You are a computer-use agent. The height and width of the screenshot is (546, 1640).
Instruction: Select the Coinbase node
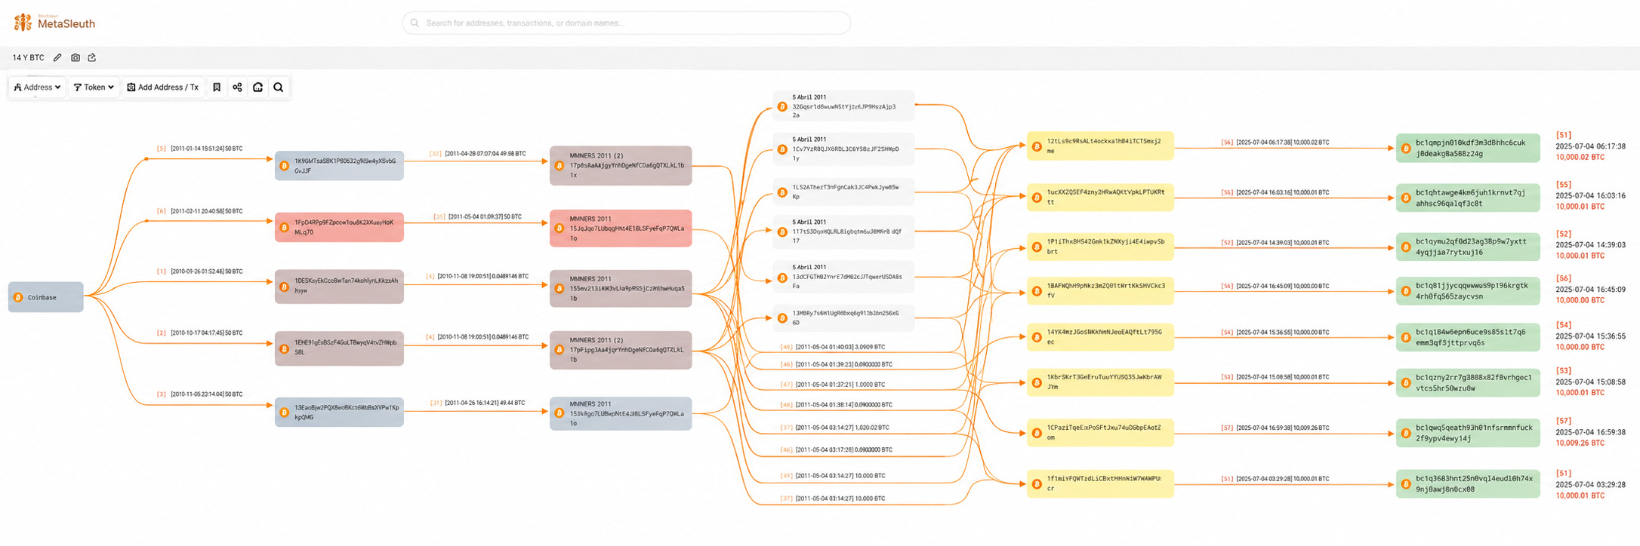pos(46,297)
